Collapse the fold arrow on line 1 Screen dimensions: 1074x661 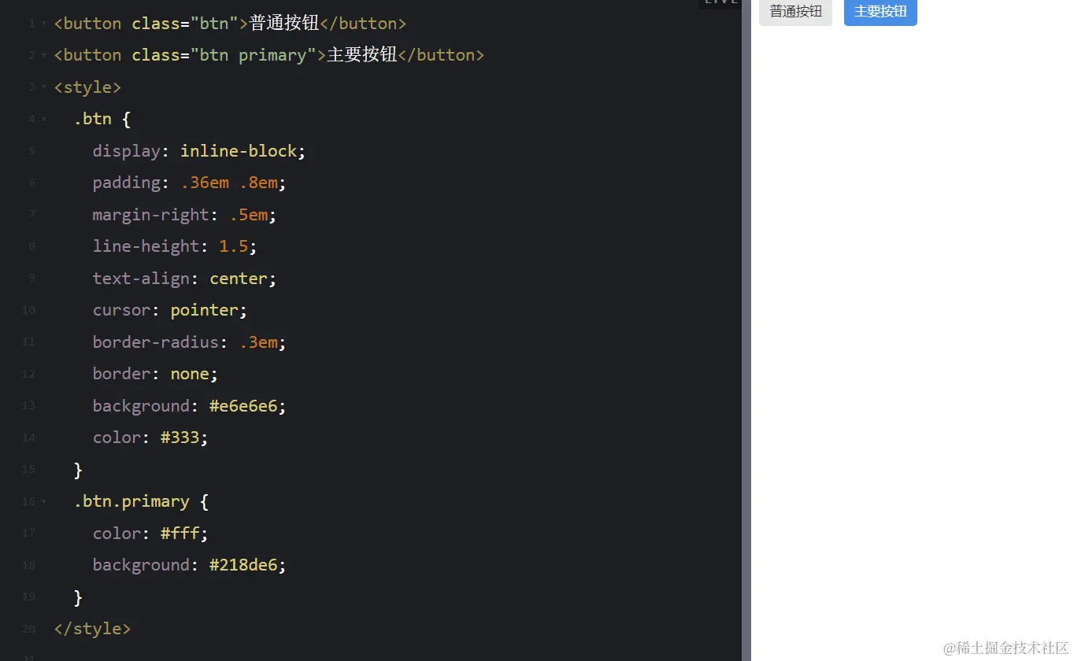pyautogui.click(x=44, y=24)
